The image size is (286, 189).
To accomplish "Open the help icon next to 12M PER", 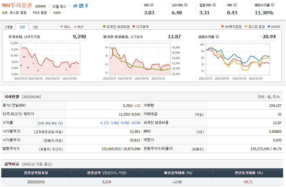I will [x=186, y=5].
